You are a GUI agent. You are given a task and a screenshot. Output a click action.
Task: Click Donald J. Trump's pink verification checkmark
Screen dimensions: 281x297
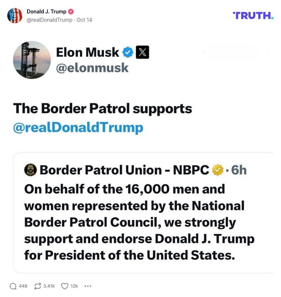click(71, 11)
